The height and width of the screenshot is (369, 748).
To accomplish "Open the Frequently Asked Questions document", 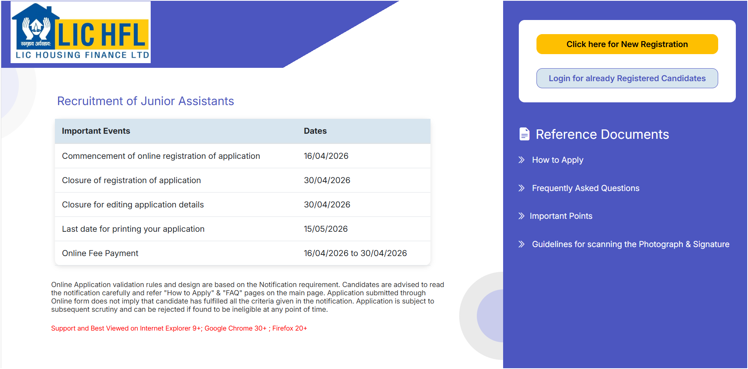I will pyautogui.click(x=585, y=188).
